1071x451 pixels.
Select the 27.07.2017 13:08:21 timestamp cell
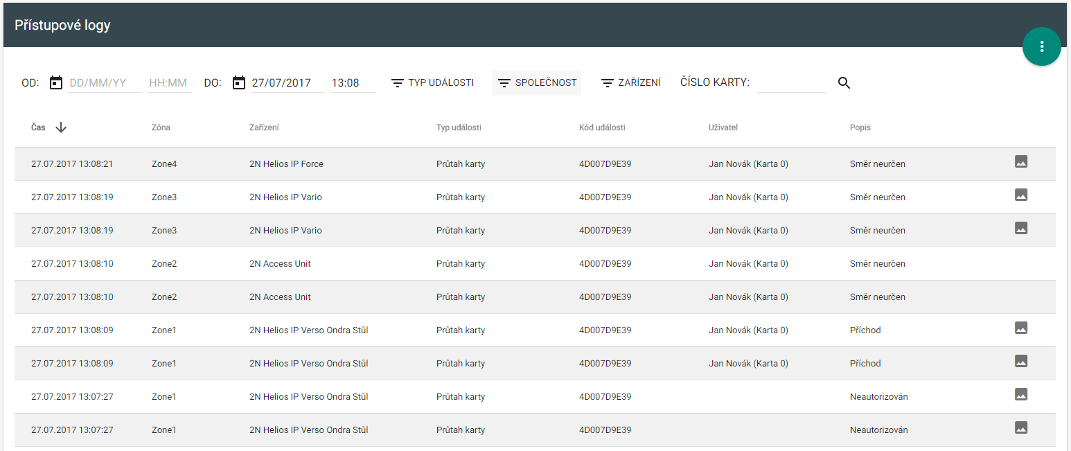(x=72, y=164)
